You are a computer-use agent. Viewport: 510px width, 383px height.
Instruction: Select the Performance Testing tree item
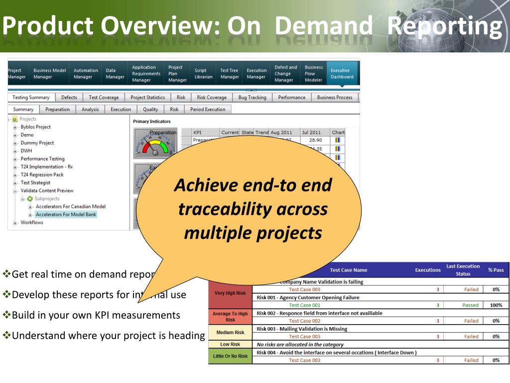tap(43, 159)
